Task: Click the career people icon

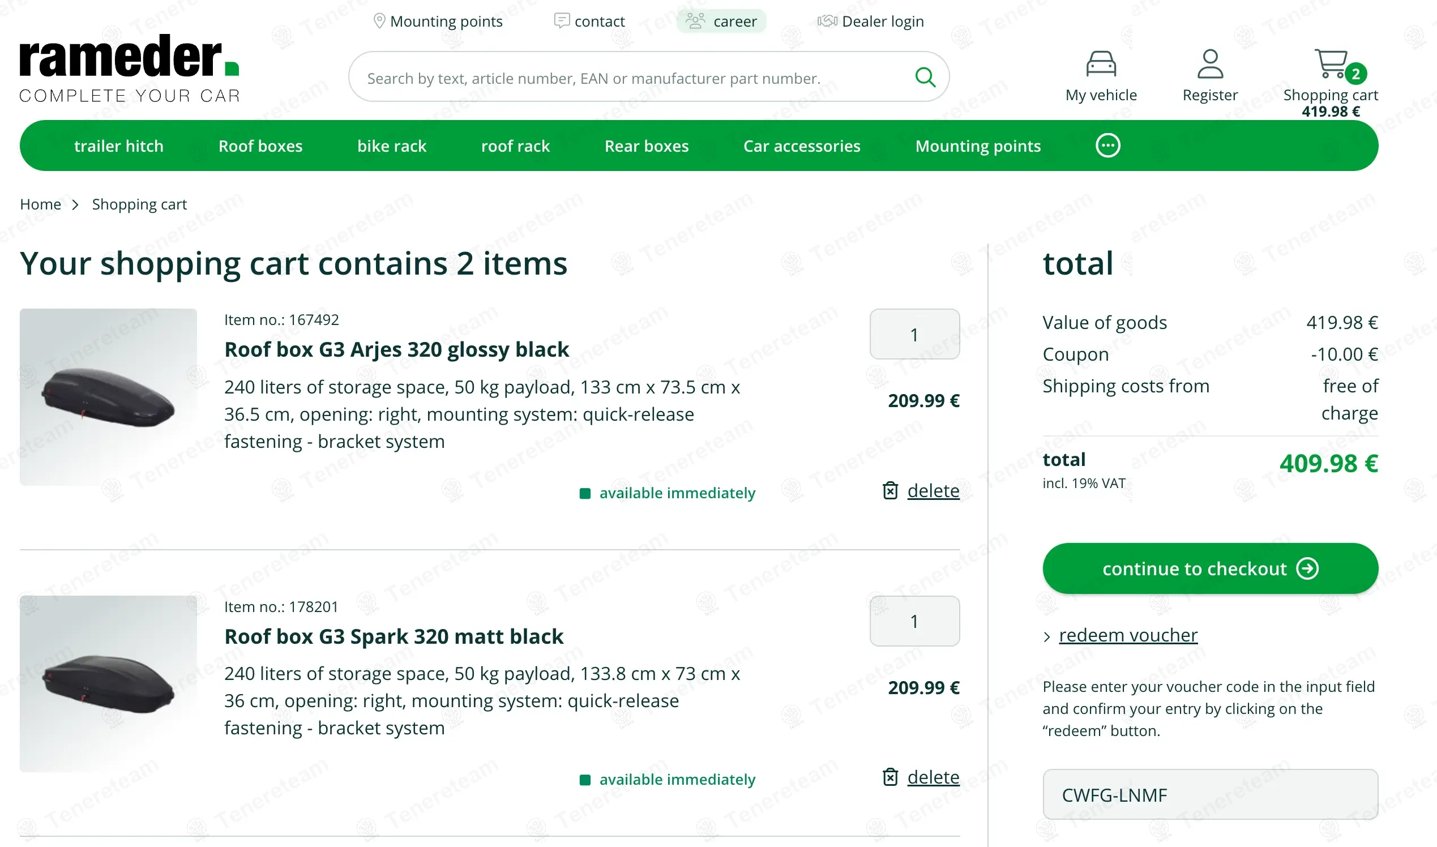Action: 695,21
